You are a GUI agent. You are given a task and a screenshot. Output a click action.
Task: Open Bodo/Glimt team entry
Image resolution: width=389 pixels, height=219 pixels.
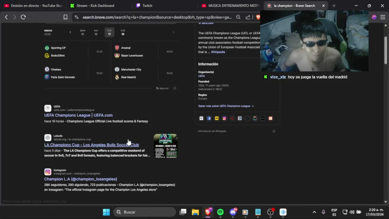pyautogui.click(x=55, y=55)
